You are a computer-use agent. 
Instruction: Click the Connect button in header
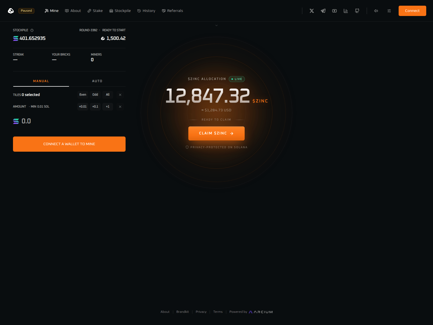[x=412, y=11]
